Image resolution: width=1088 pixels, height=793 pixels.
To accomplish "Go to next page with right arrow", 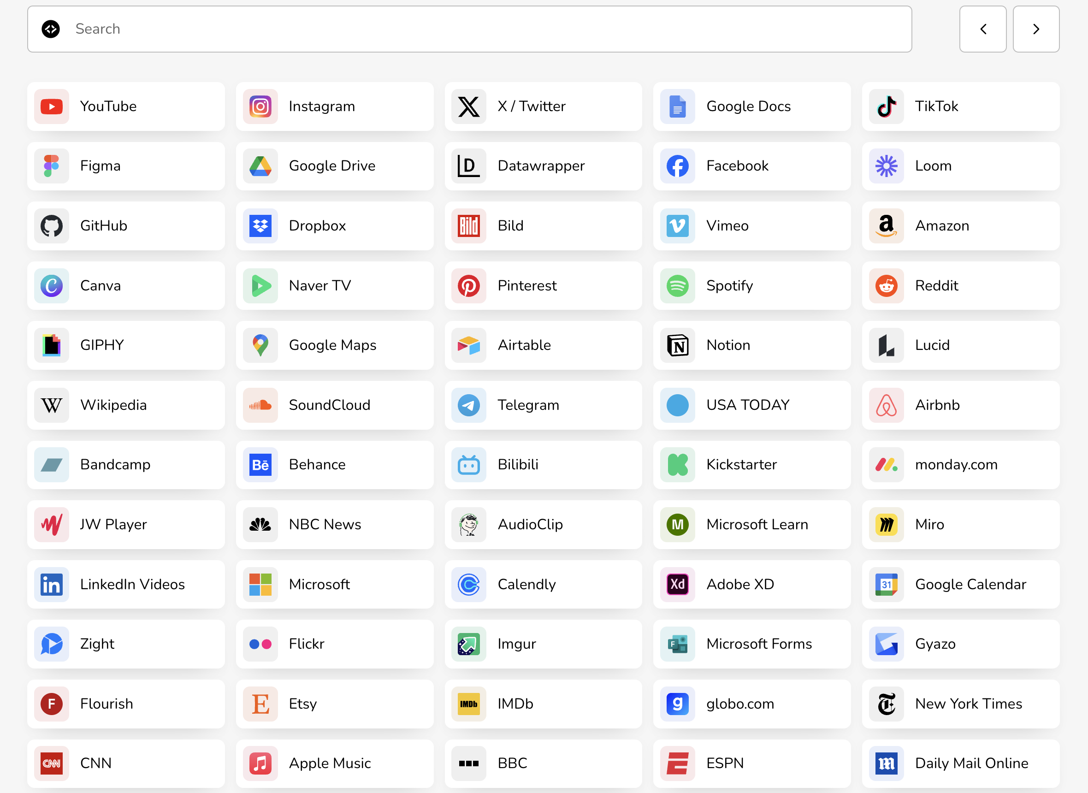I will click(1036, 29).
